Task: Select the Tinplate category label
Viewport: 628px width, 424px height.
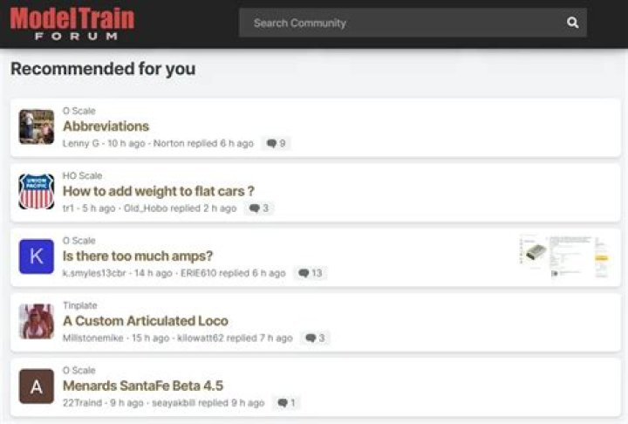Action: (79, 305)
